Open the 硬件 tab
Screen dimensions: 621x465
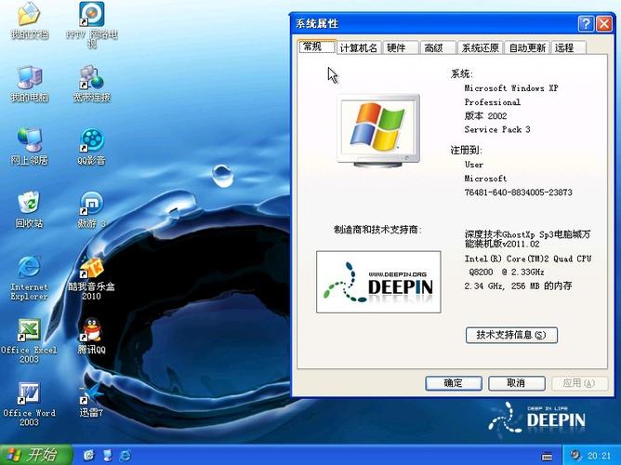[400, 48]
